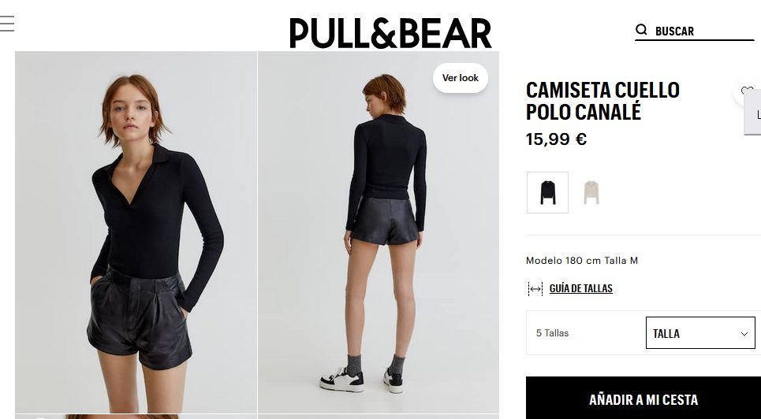Click the TALLA dropdown chevron arrow
The image size is (761, 419).
(x=744, y=334)
